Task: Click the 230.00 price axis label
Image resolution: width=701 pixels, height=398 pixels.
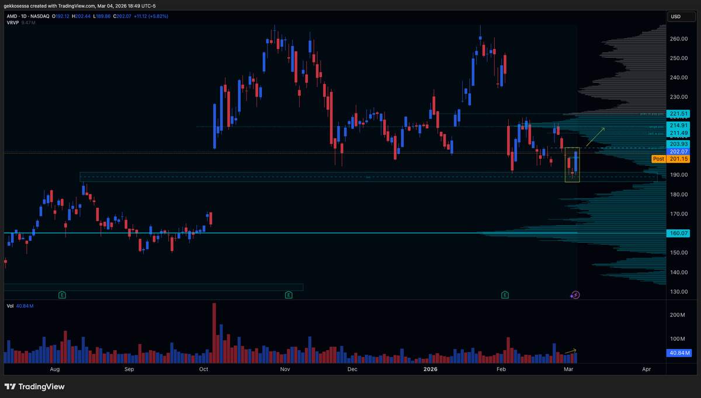Action: click(678, 97)
